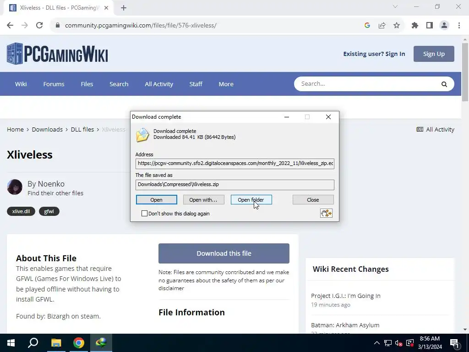The image size is (469, 352).
Task: Click the Open folder button
Action: pyautogui.click(x=251, y=200)
